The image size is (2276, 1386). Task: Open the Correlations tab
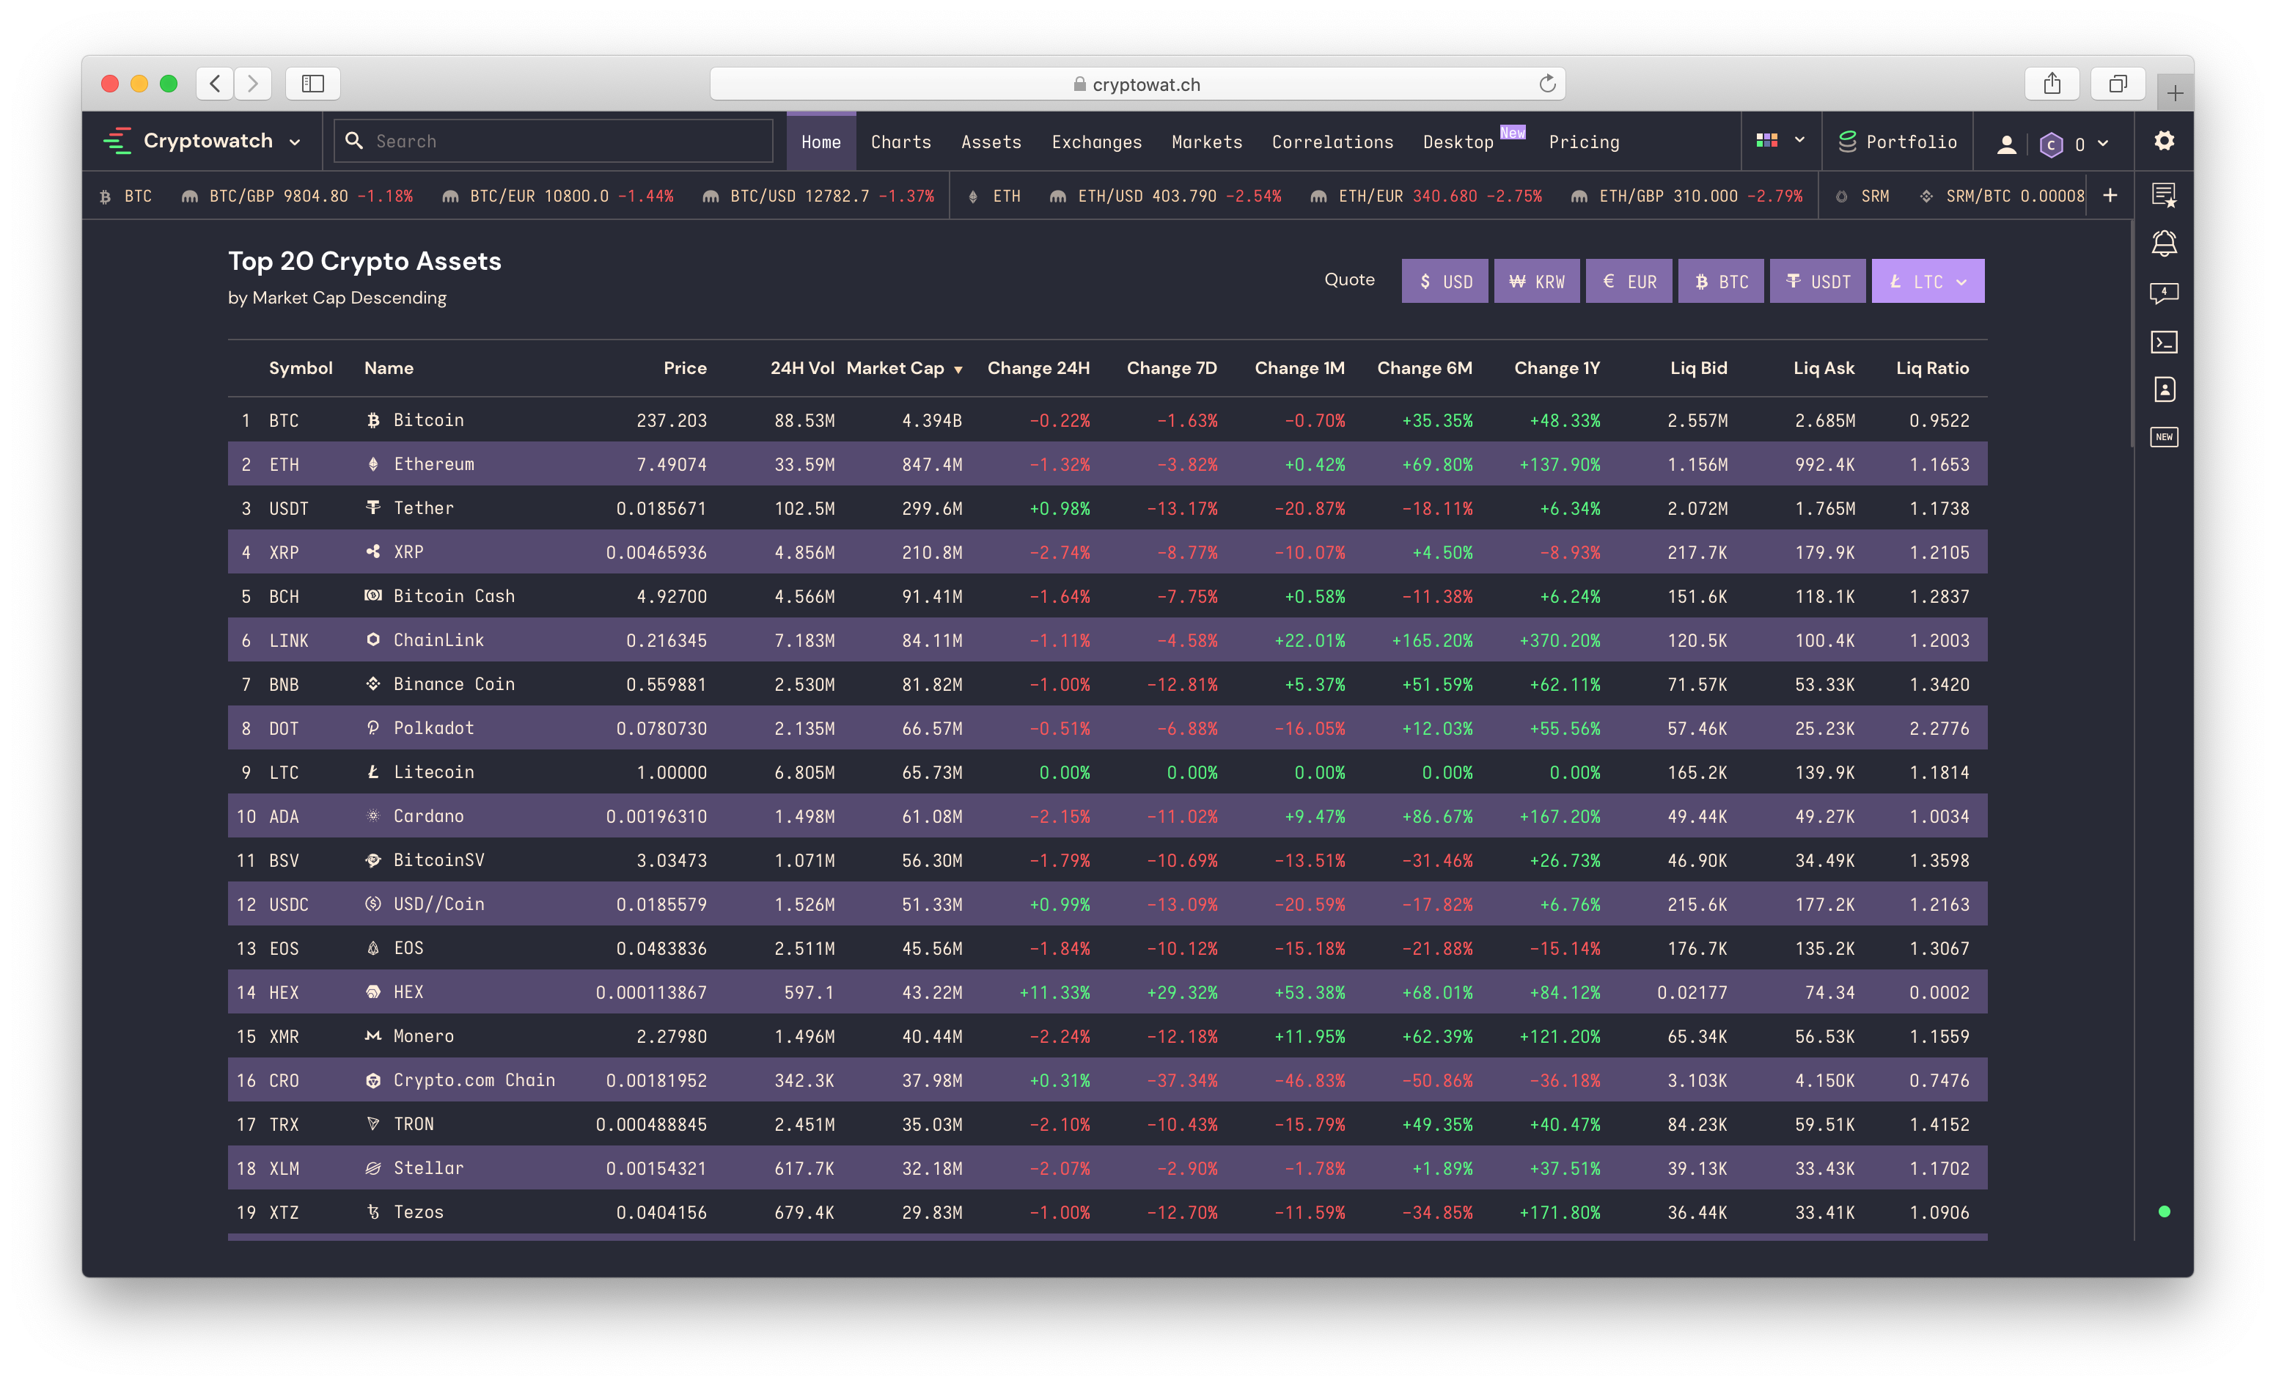tap(1332, 142)
